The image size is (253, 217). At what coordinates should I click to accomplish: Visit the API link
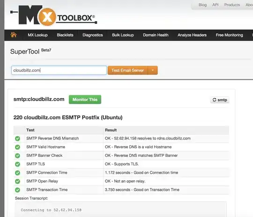[x=216, y=5]
